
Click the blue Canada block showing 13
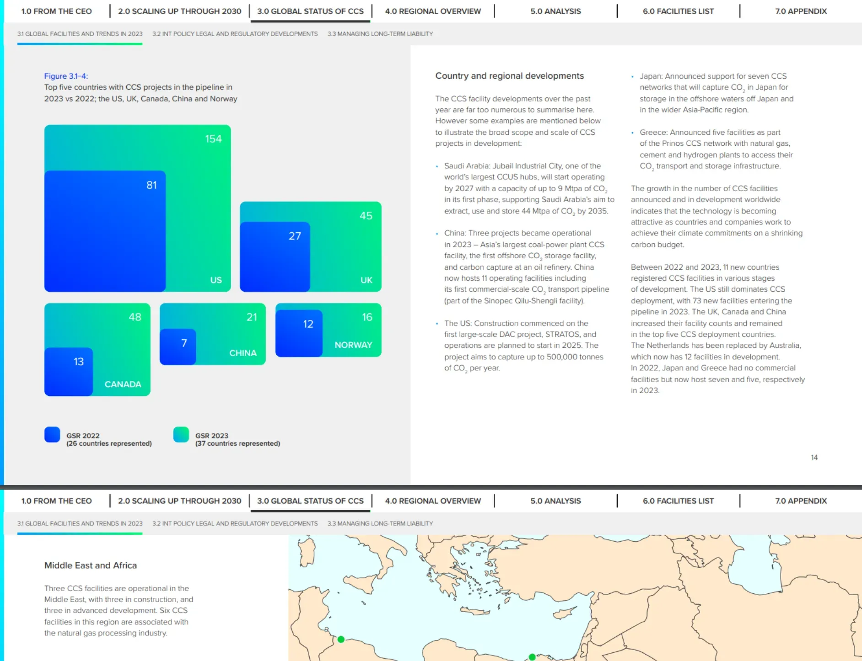(69, 372)
